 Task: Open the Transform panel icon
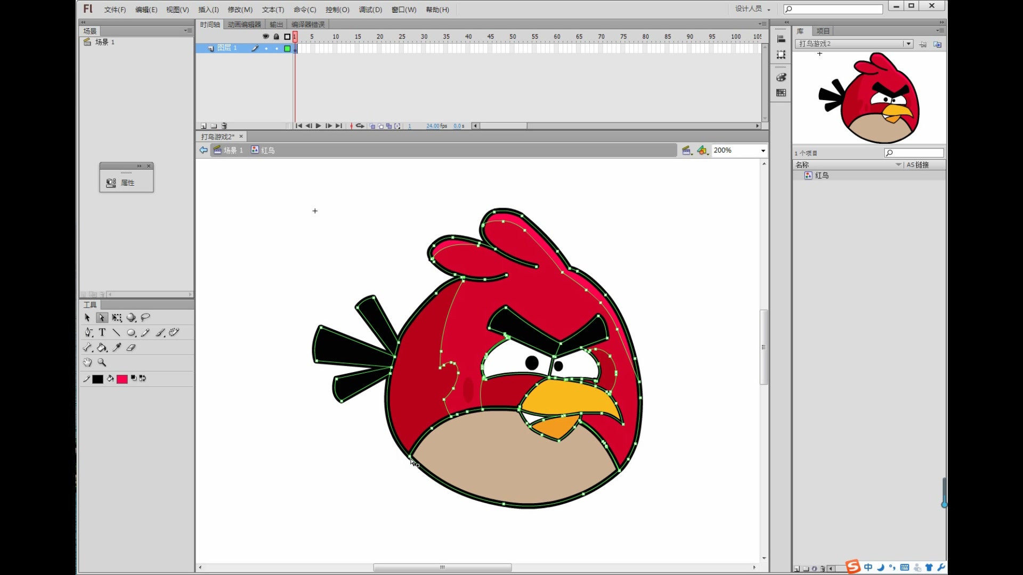781,54
